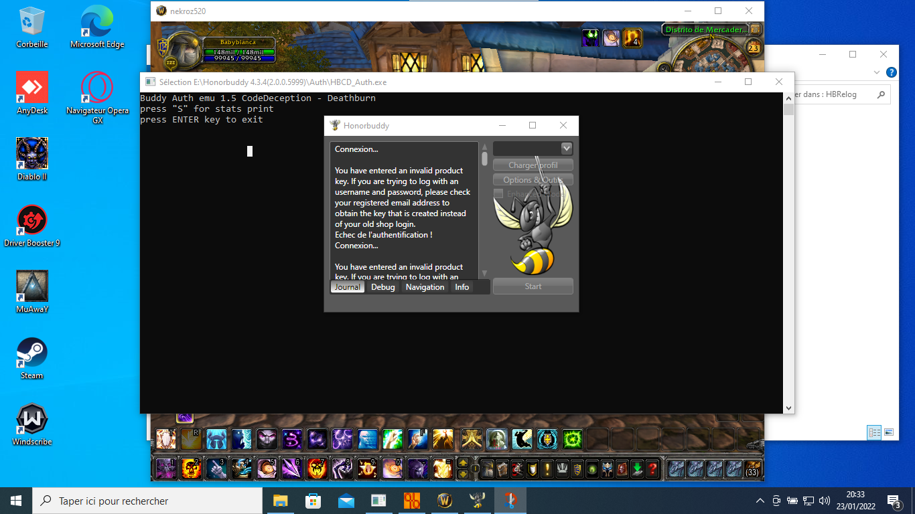
Task: Click the red question mark help micro button
Action: [x=652, y=468]
